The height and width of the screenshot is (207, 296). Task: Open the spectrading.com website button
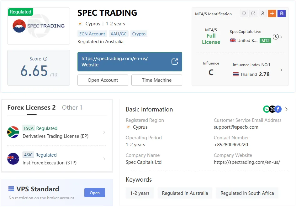pyautogui.click(x=130, y=62)
